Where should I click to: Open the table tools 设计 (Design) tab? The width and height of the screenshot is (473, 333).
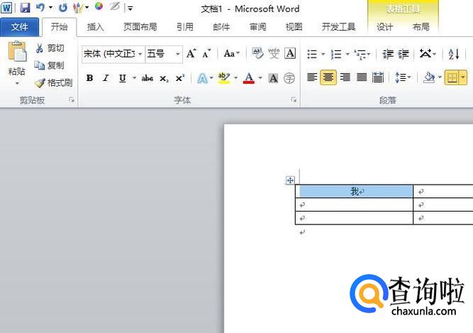coord(384,27)
